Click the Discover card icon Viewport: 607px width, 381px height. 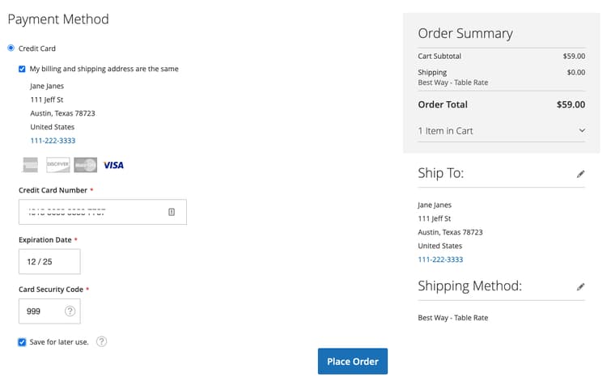[x=57, y=165]
